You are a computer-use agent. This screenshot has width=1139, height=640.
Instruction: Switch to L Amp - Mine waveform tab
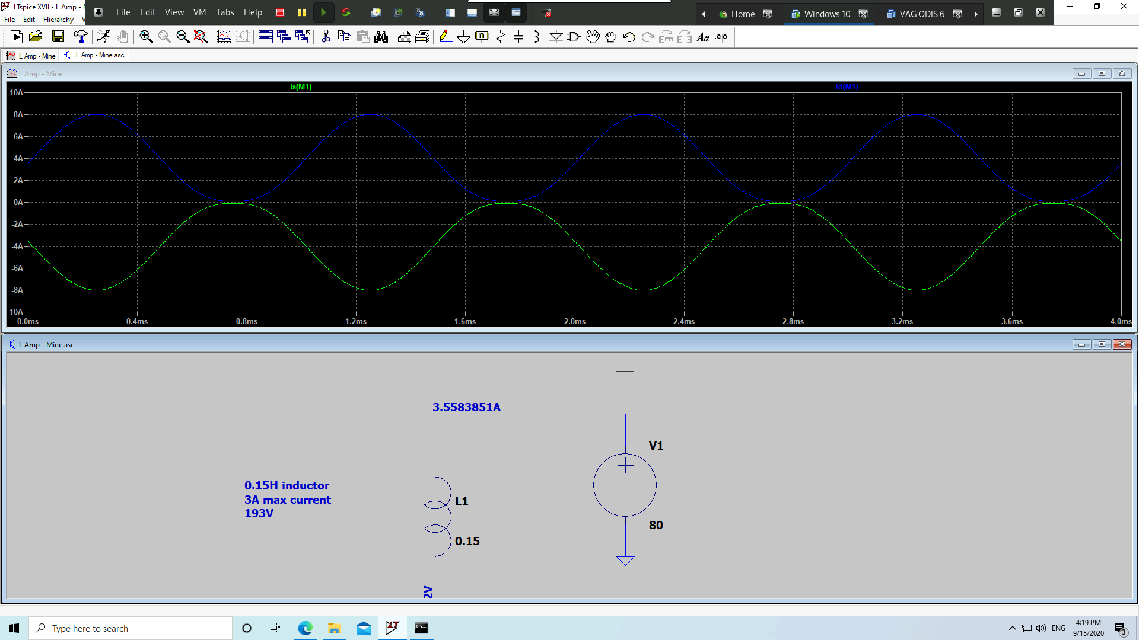[31, 56]
